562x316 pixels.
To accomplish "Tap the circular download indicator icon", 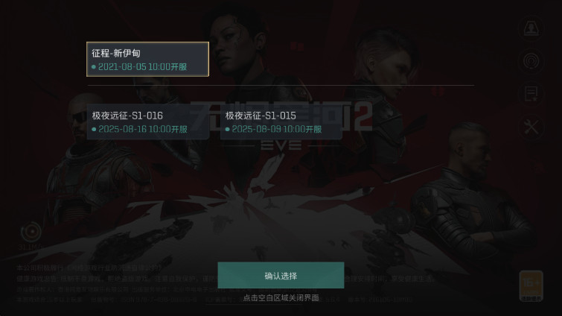I will tap(31, 232).
